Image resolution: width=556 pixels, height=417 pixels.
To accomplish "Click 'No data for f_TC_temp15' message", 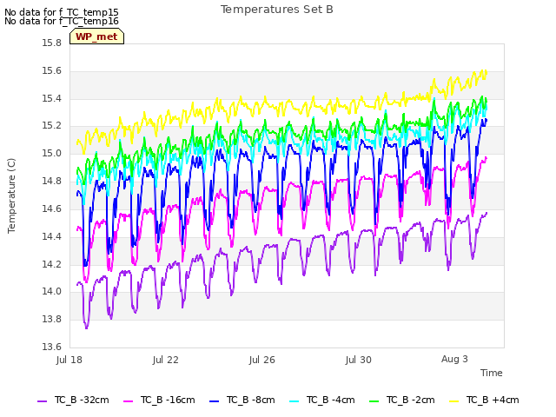I will (x=62, y=12).
